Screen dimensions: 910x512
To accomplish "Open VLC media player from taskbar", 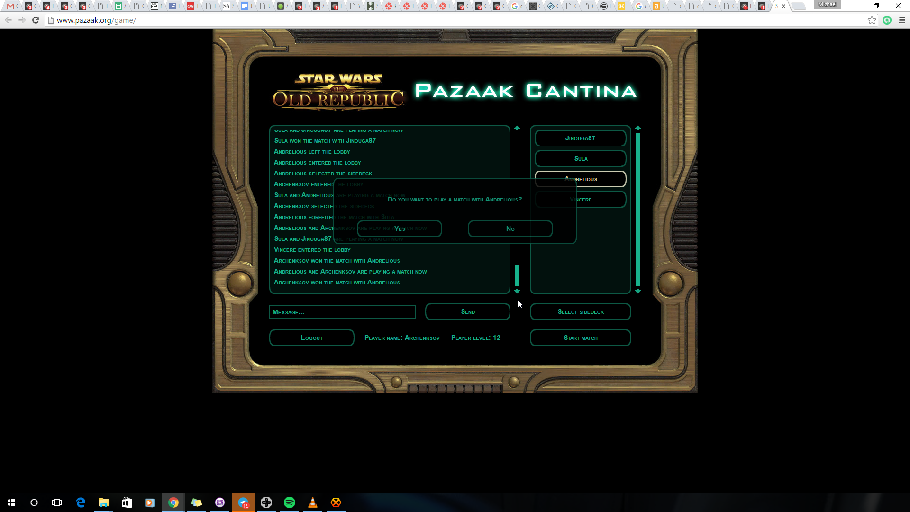I will coord(313,503).
